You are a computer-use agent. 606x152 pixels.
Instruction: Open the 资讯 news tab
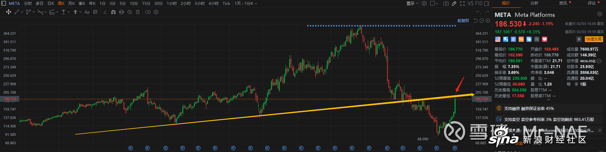[563, 3]
